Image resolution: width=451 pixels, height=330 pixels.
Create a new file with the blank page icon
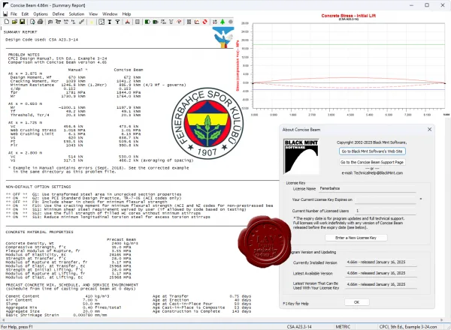pos(6,22)
